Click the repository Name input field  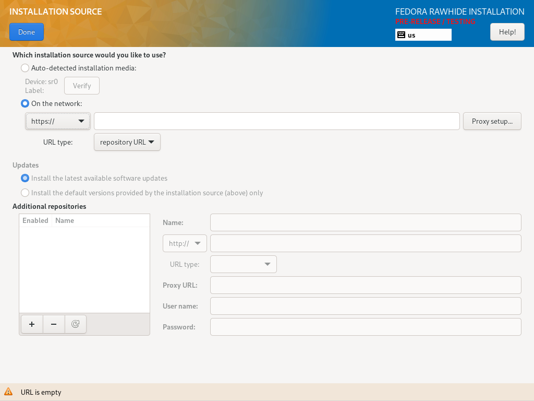366,222
